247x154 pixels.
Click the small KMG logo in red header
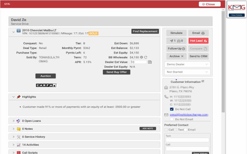tap(7, 4)
